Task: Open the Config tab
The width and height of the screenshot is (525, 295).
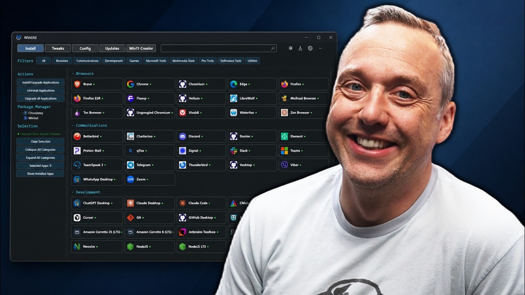Action: click(85, 48)
